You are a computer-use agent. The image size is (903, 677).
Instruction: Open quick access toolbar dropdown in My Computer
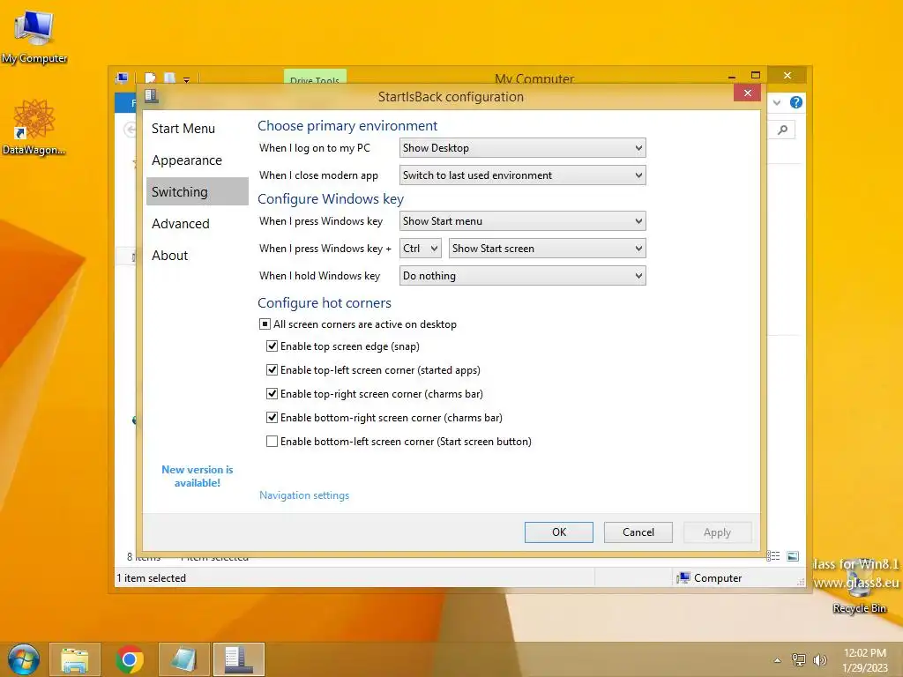point(187,79)
